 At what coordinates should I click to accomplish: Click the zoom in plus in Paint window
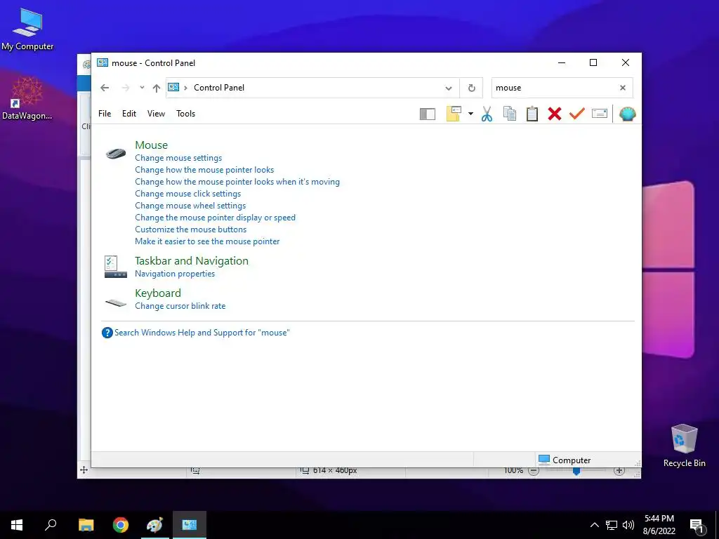tap(619, 471)
